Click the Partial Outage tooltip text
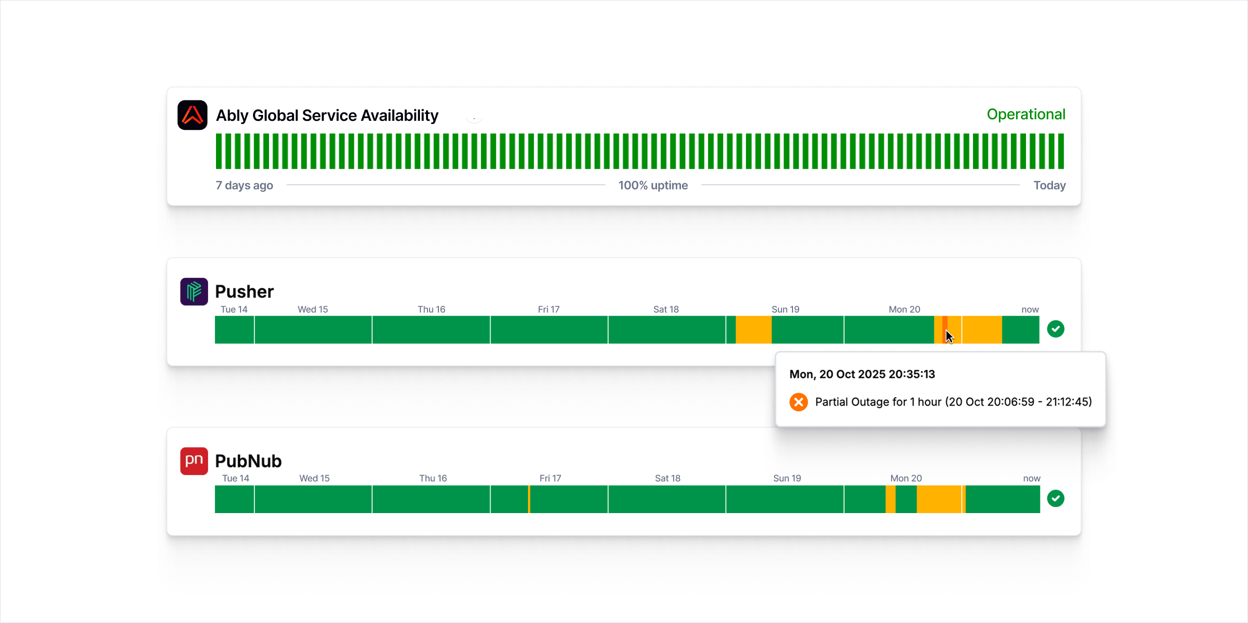The image size is (1248, 623). point(953,402)
